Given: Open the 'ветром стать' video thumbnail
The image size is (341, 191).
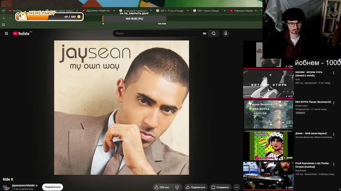Looking at the screenshot, I should (x=268, y=84).
